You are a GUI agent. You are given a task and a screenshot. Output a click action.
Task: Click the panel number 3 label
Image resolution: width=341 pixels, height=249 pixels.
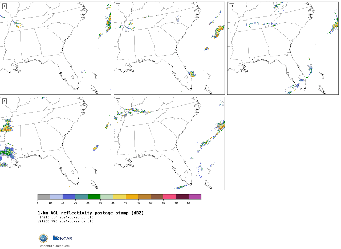coord(232,6)
